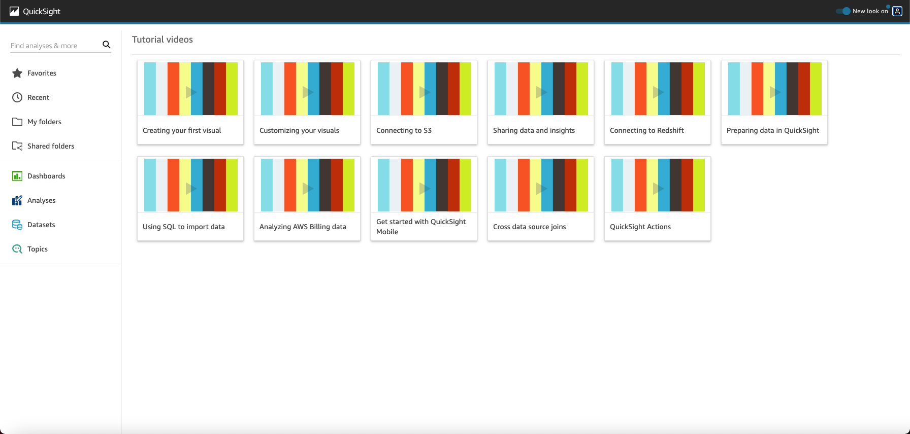
Task: Play the Connecting to Redshift video
Action: [x=658, y=92]
